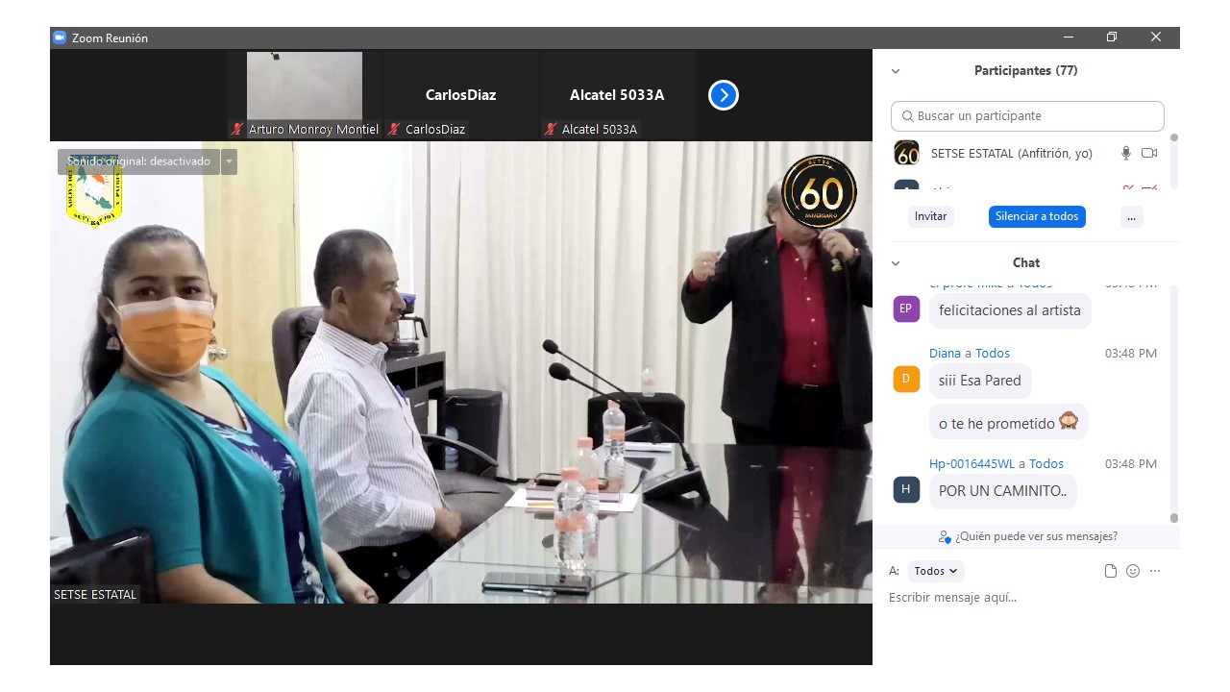Click 'Diana a Todos' sender label
The width and height of the screenshot is (1230, 692).
[970, 354]
